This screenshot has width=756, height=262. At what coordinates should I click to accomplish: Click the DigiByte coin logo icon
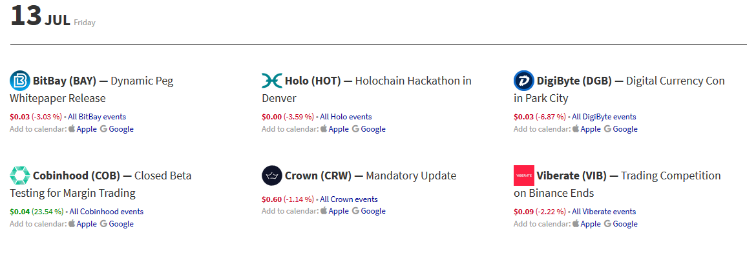[x=524, y=81]
